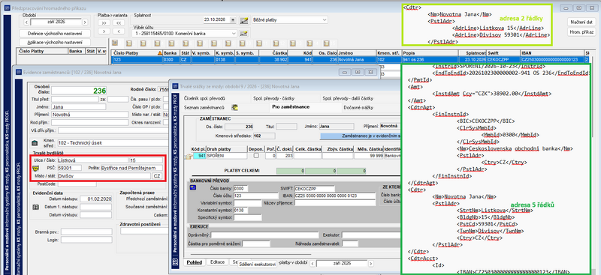This screenshot has width=601, height=275.
Task: Select the Editace tab at window bottom
Action: pyautogui.click(x=218, y=262)
